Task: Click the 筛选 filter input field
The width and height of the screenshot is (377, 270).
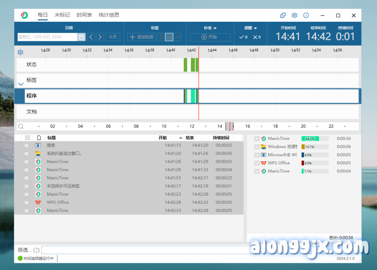Action: 144,250
